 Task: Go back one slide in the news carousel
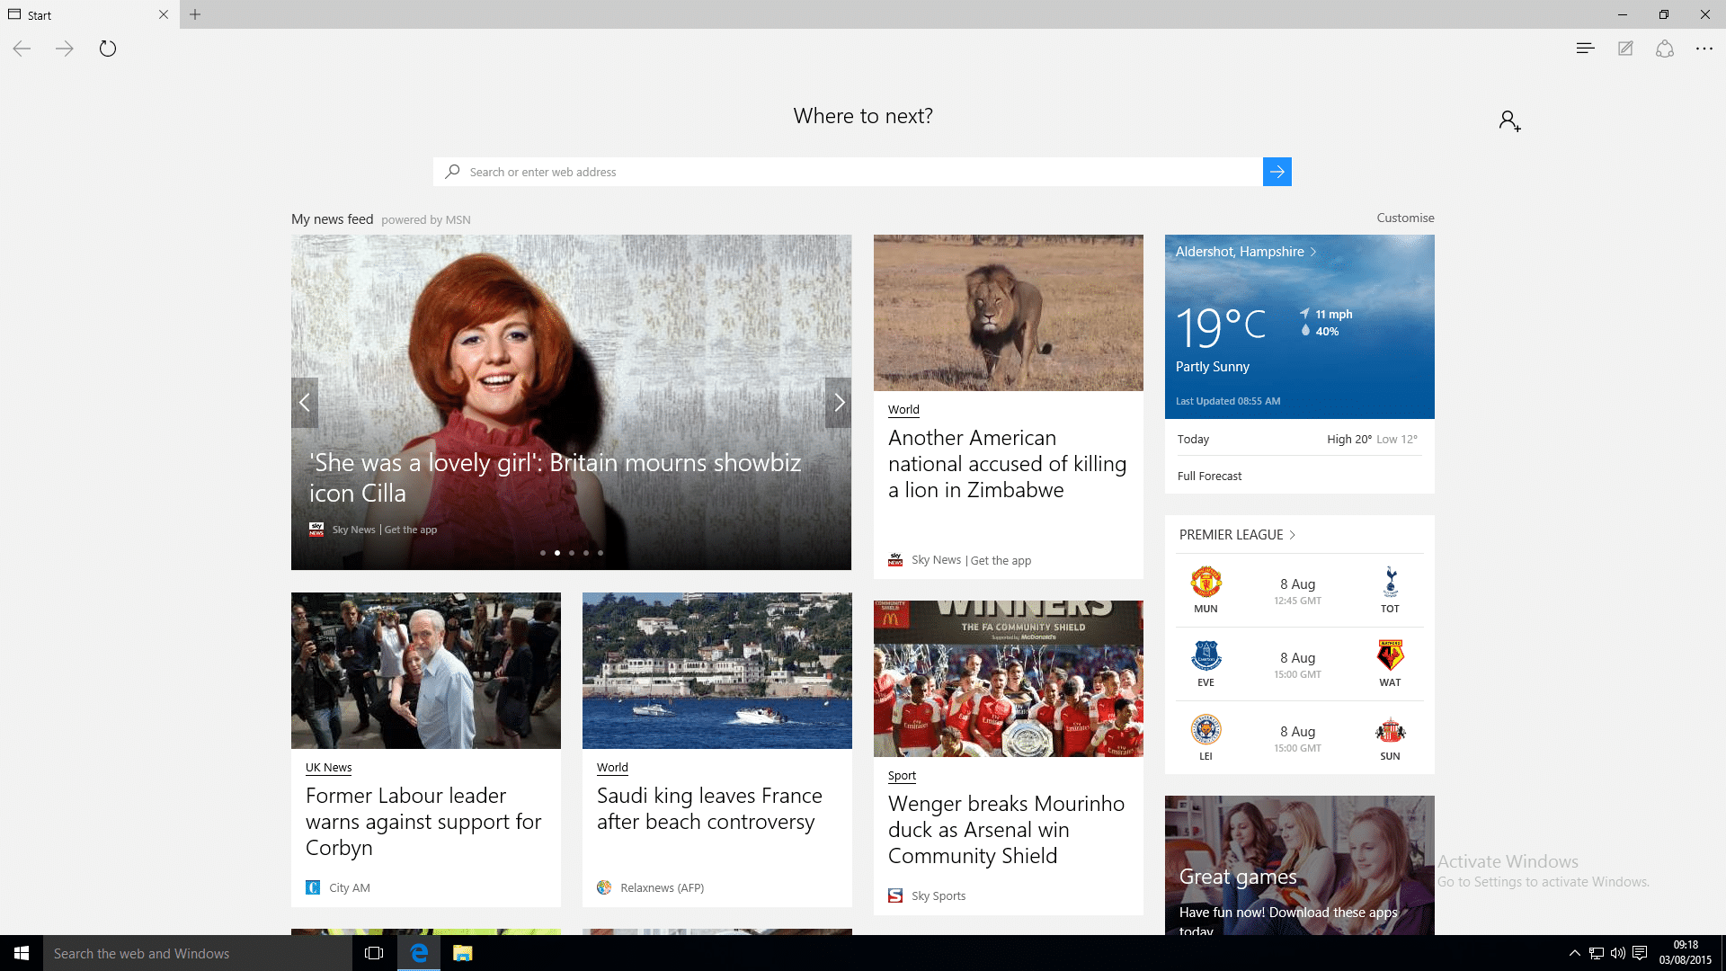[304, 402]
